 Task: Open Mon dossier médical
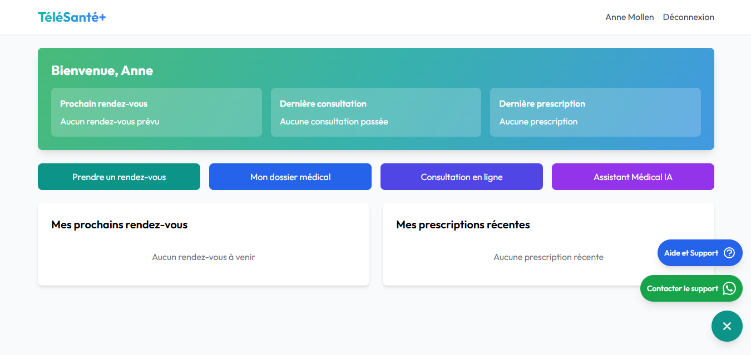[x=290, y=177]
